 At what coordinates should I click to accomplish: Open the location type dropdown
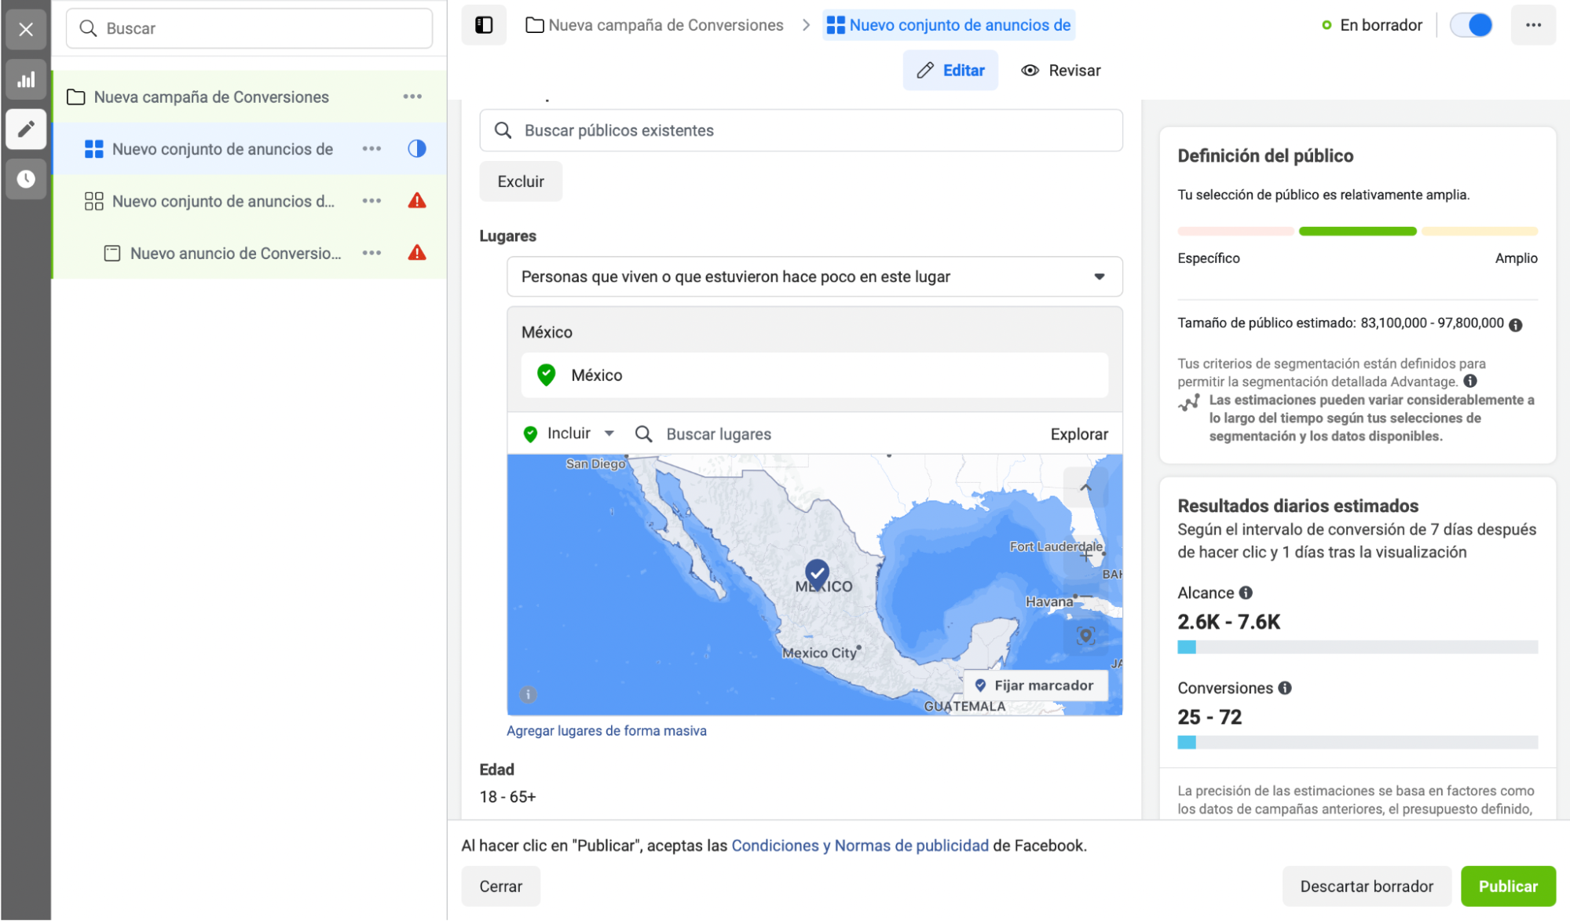(x=814, y=276)
